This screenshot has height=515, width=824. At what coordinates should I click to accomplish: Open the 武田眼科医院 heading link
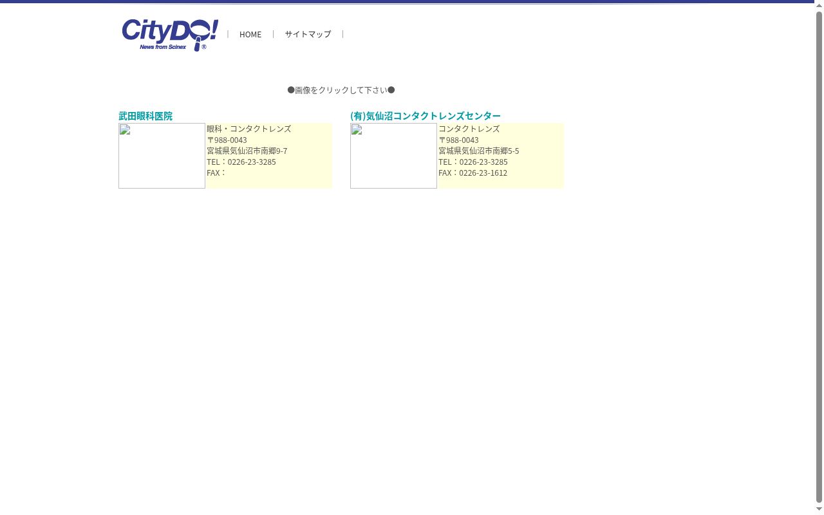tap(145, 116)
